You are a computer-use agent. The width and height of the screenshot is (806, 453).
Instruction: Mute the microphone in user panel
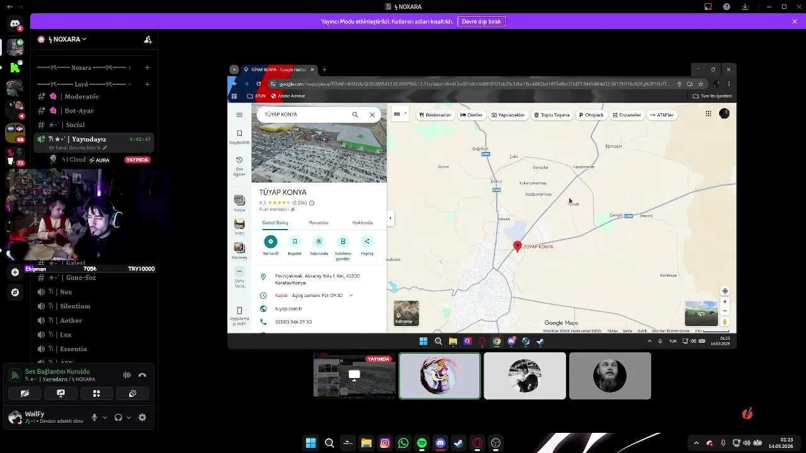[x=94, y=417]
